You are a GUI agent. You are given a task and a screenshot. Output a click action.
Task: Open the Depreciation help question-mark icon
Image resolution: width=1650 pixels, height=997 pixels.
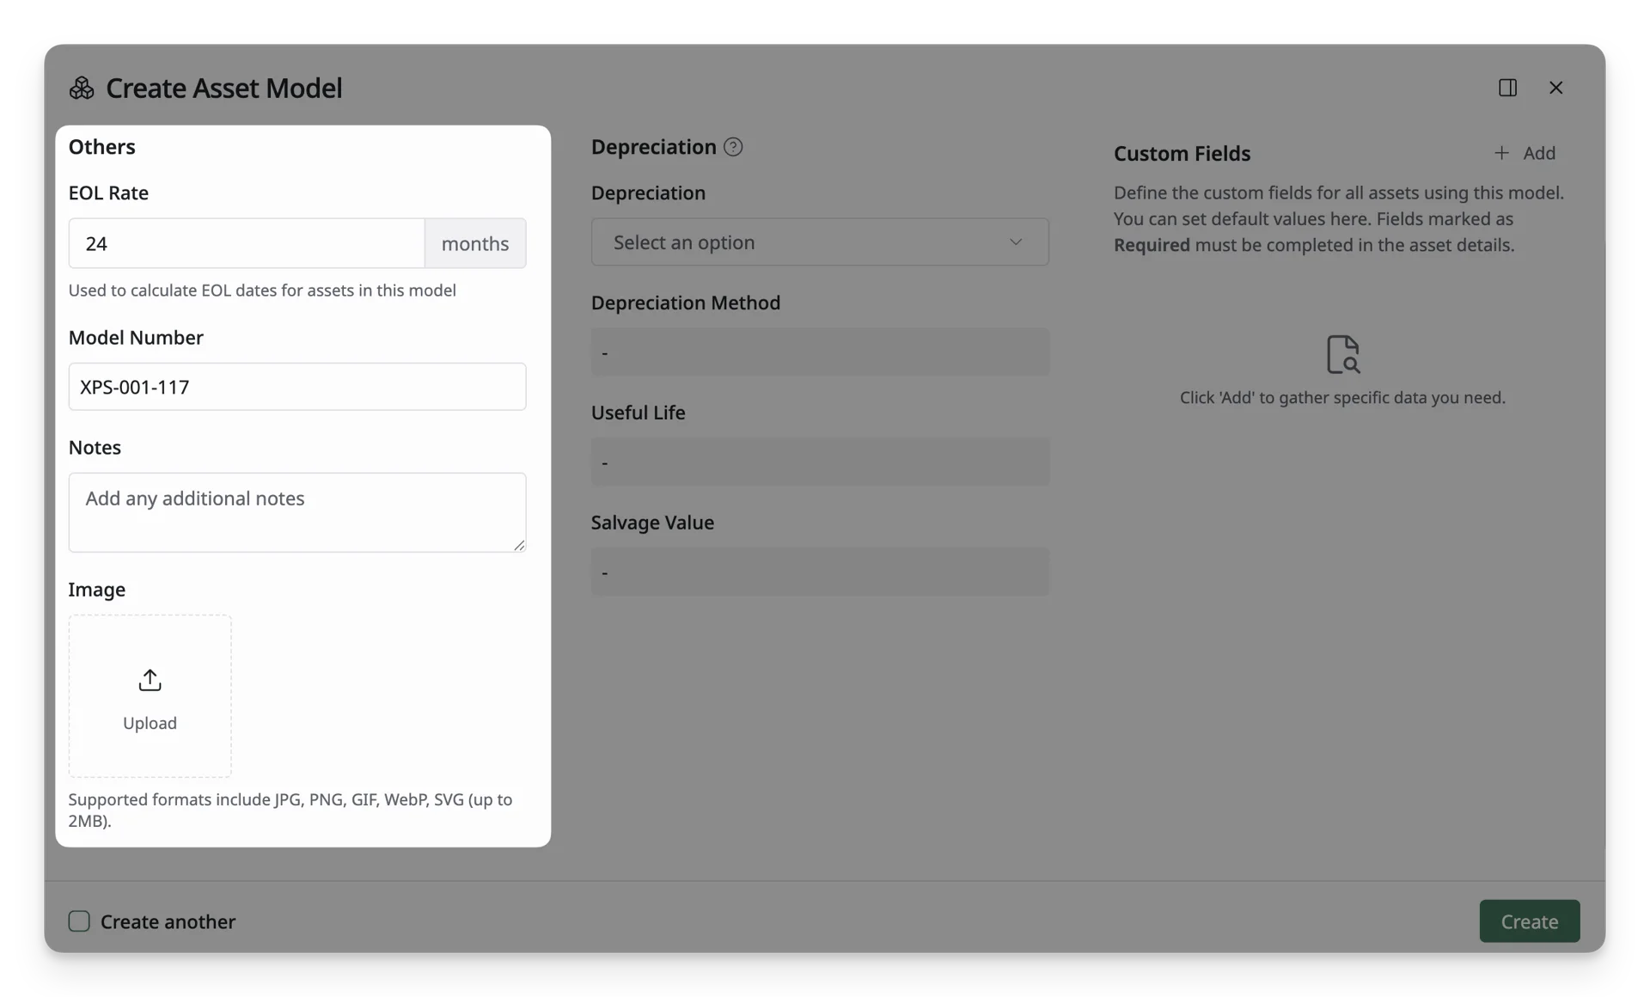(733, 147)
